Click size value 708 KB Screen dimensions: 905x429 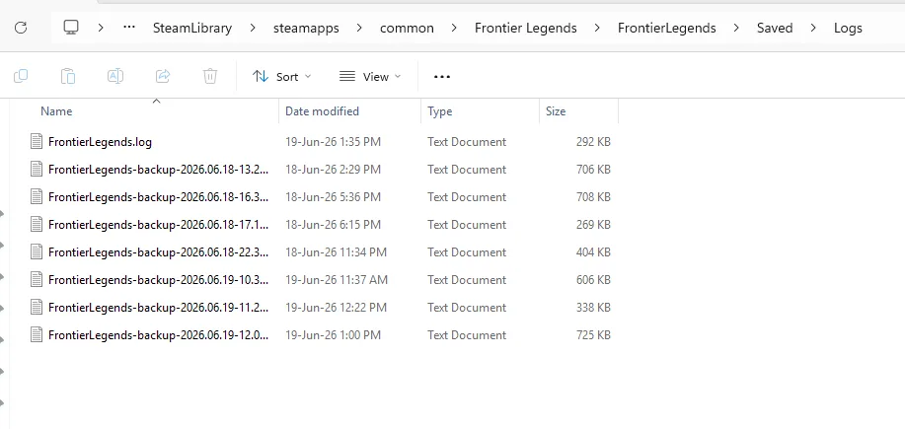click(x=593, y=197)
